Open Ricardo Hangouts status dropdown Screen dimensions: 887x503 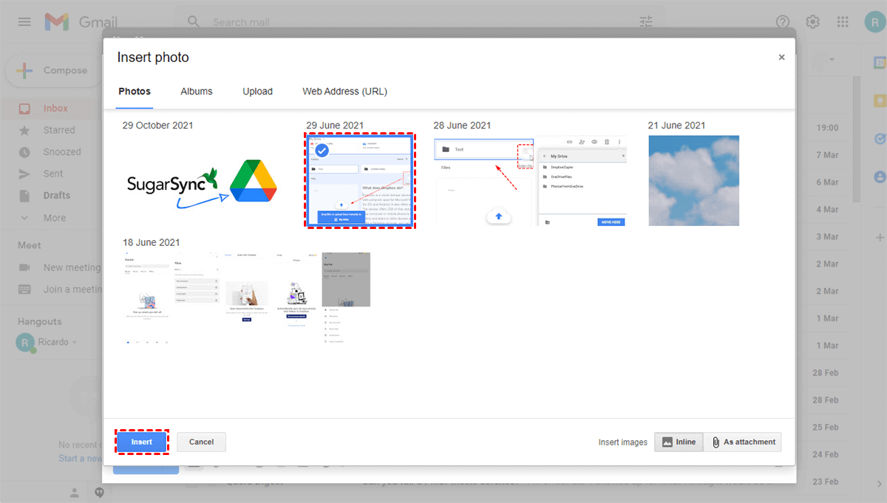point(75,343)
